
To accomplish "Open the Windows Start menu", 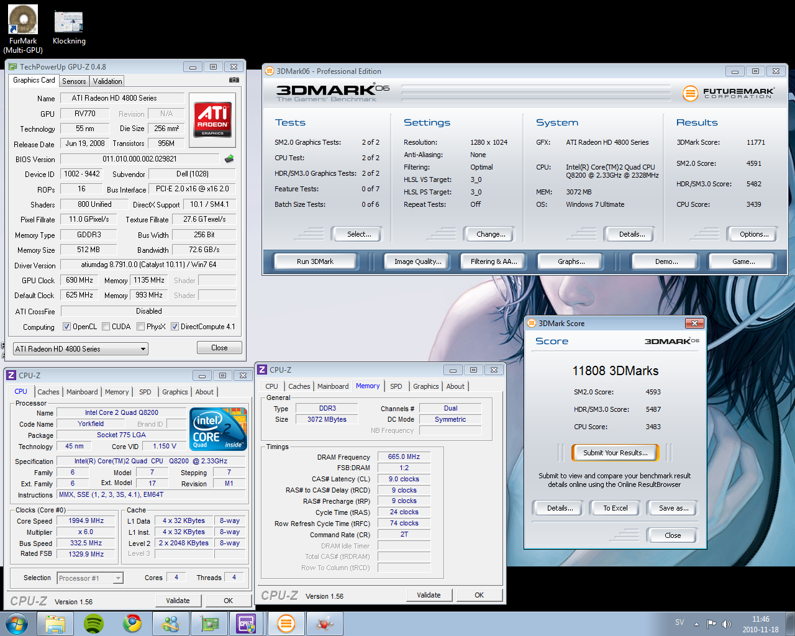I will point(16,624).
